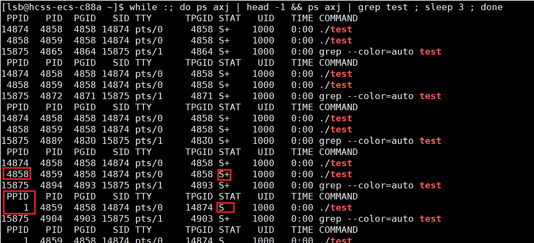Click "pts/1" in the PID 4894 row
This screenshot has height=243, width=534.
pos(149,186)
